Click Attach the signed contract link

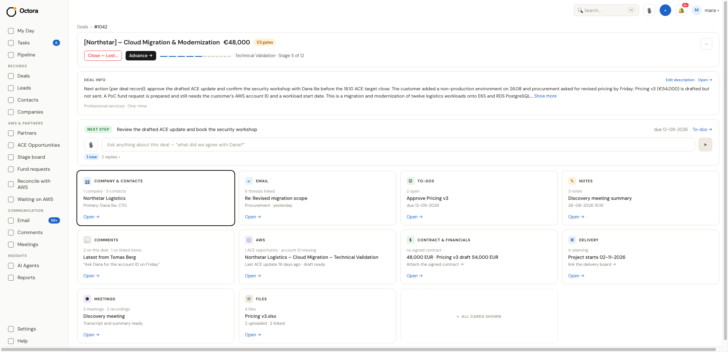pyautogui.click(x=435, y=265)
